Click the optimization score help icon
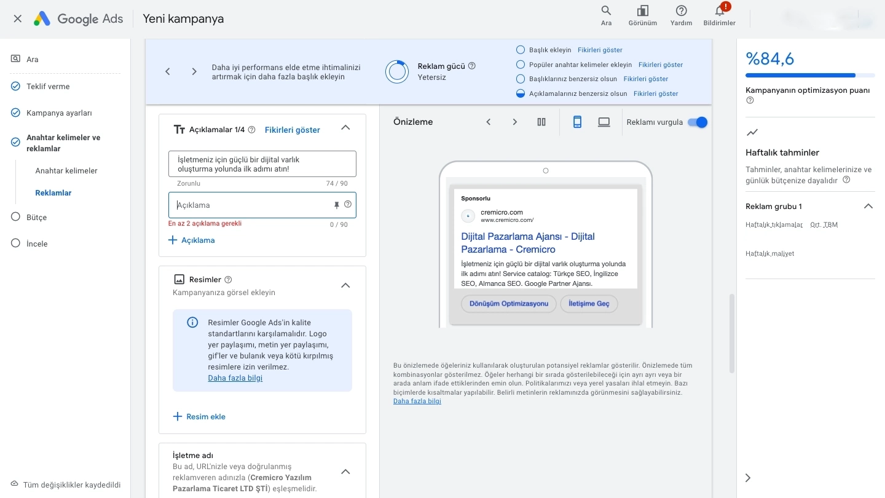Viewport: 885px width, 498px height. tap(750, 101)
